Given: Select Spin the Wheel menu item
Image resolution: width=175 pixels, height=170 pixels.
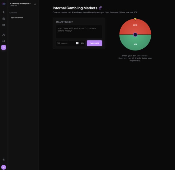Looking at the screenshot, I should click(17, 18).
